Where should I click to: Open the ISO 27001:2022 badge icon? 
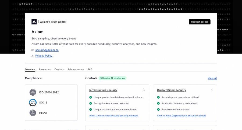pos(33,92)
